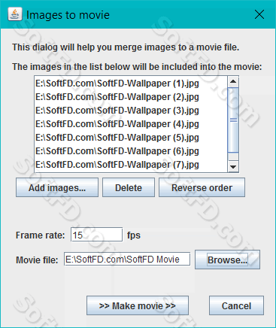Click the list scroll down arrow
Image resolution: width=276 pixels, height=328 pixels.
[x=233, y=166]
